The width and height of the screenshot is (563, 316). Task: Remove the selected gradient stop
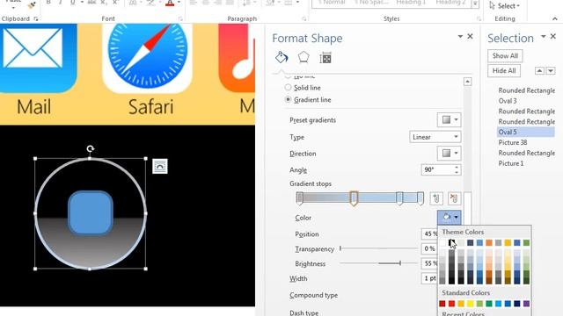pyautogui.click(x=454, y=198)
